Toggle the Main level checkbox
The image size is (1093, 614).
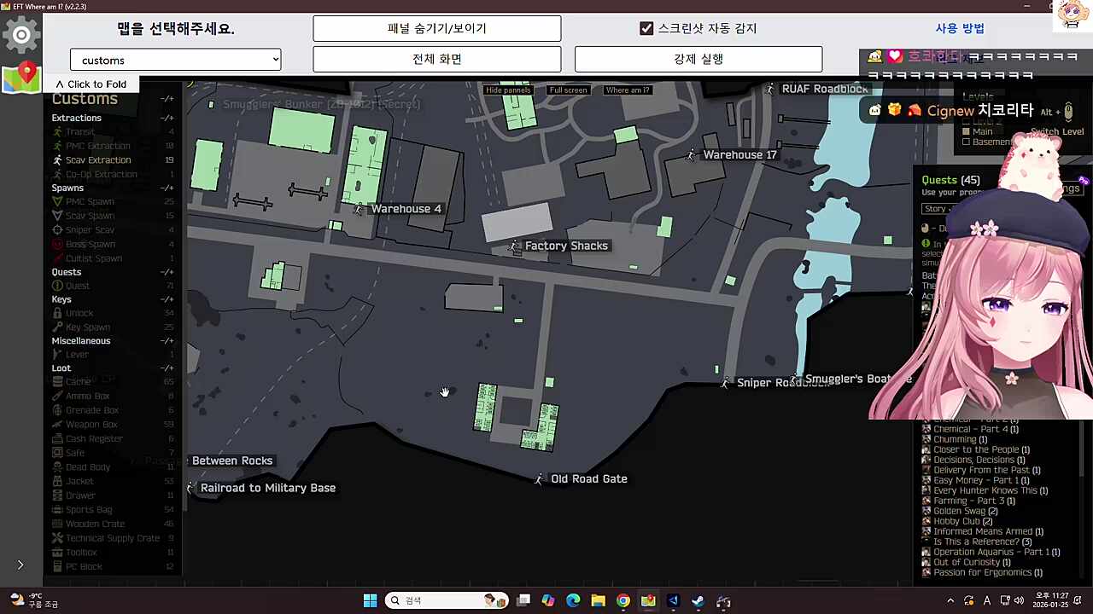[x=966, y=131]
